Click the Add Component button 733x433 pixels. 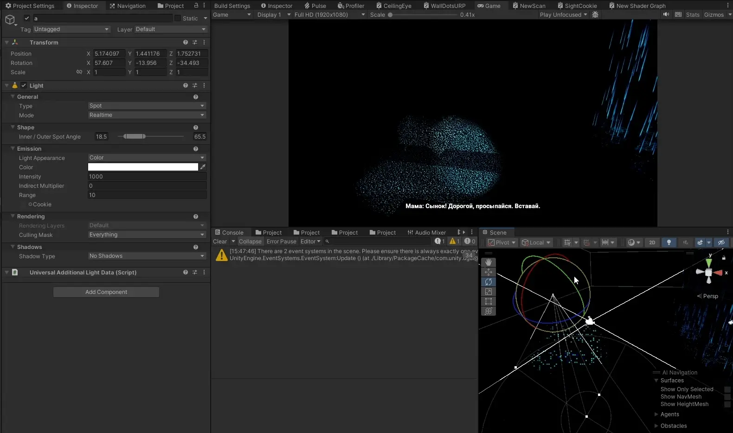pos(106,292)
